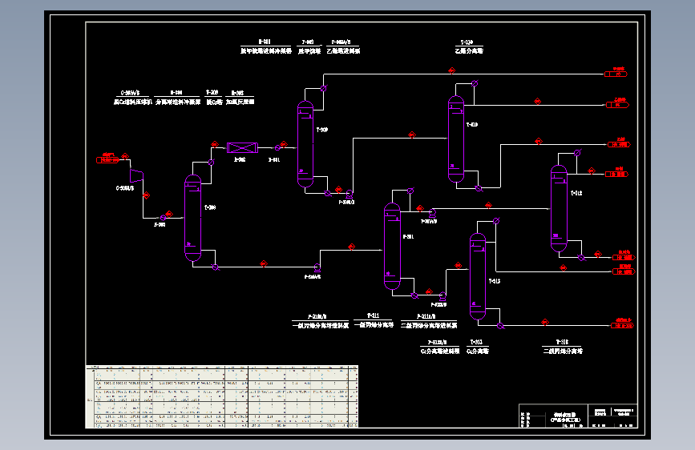695x450 pixels.
Task: Click the pump symbol below column T-309
Action: [350, 195]
